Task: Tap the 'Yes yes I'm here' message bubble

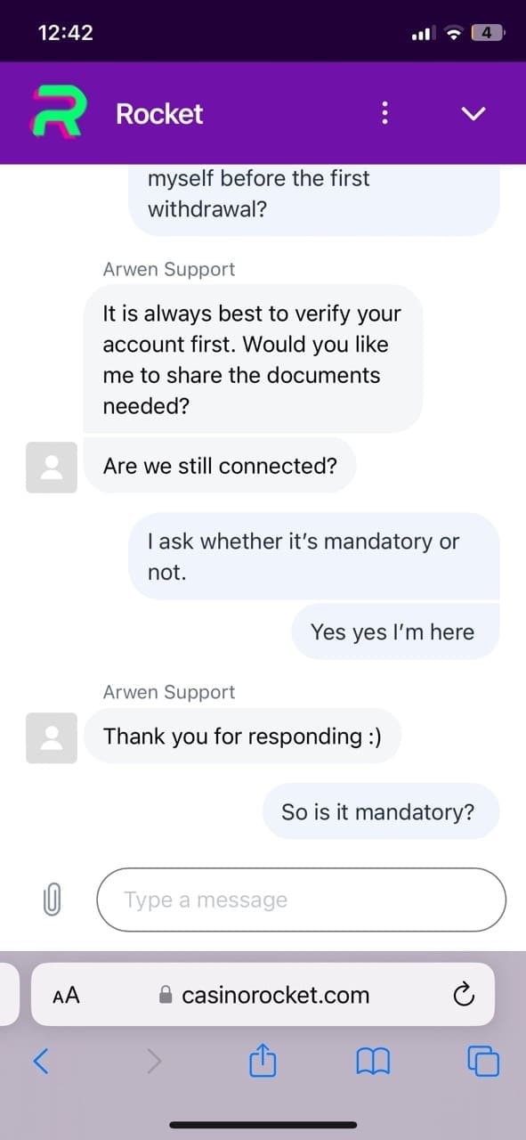Action: [x=395, y=631]
